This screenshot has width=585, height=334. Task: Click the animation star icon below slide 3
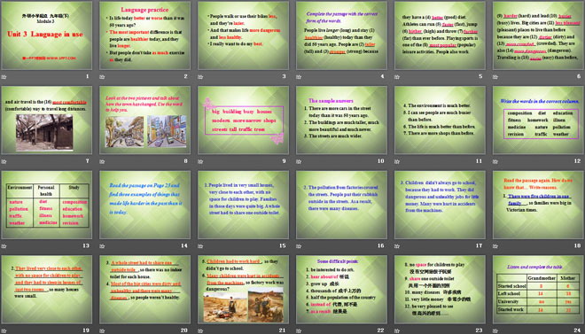[200, 77]
